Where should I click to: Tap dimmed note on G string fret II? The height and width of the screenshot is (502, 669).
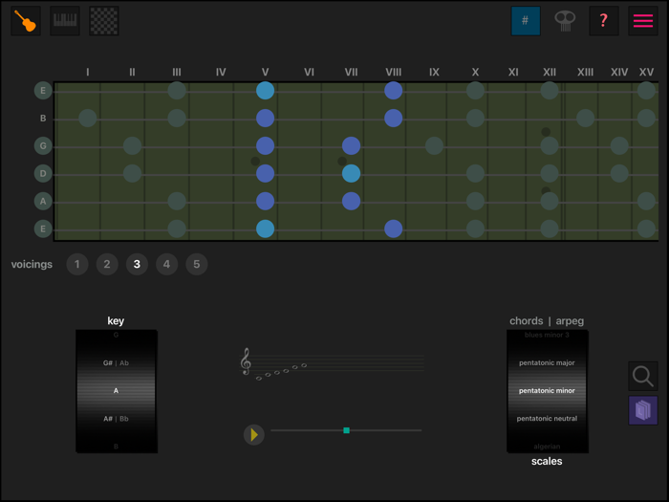[132, 146]
